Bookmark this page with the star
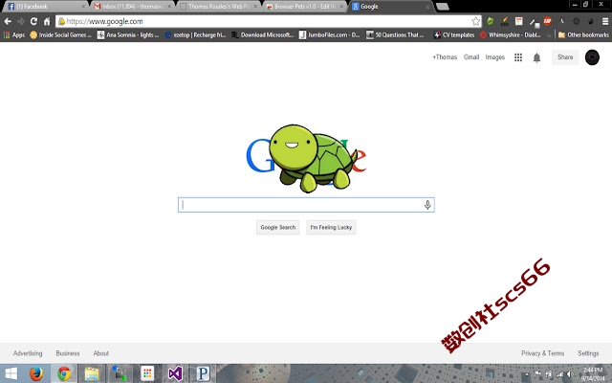This screenshot has width=612, height=383. click(475, 21)
